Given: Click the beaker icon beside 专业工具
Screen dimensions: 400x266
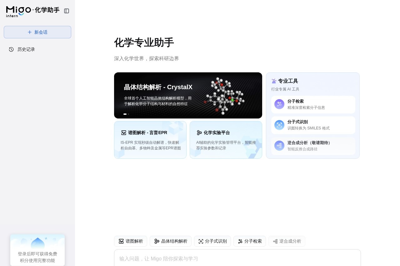Looking at the screenshot, I should 274,81.
